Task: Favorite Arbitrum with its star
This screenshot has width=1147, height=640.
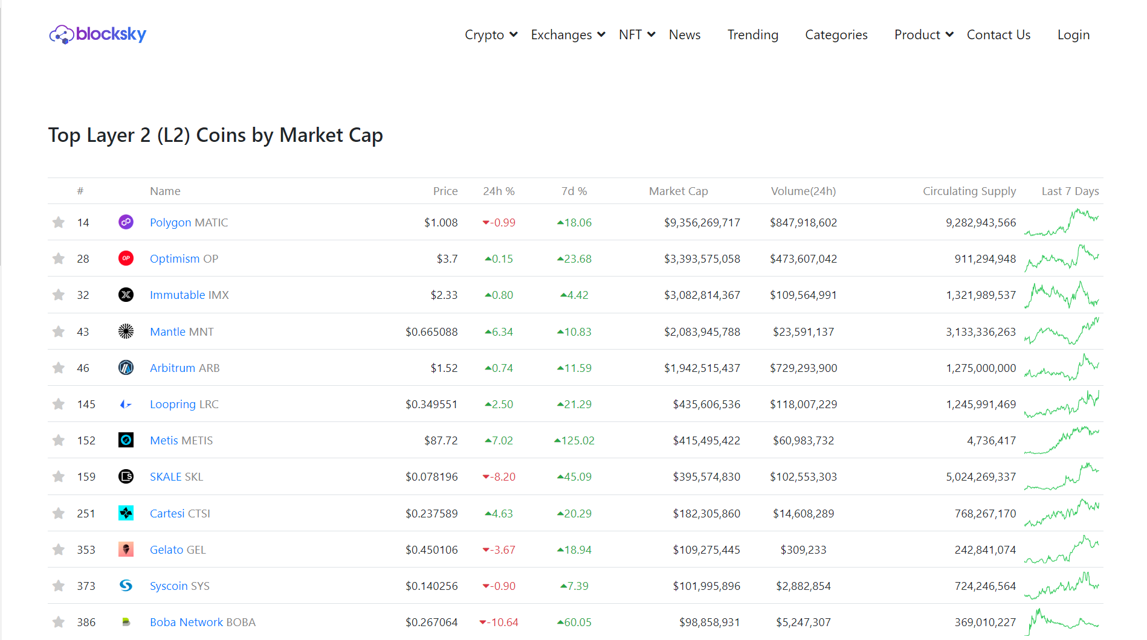Action: pyautogui.click(x=59, y=368)
